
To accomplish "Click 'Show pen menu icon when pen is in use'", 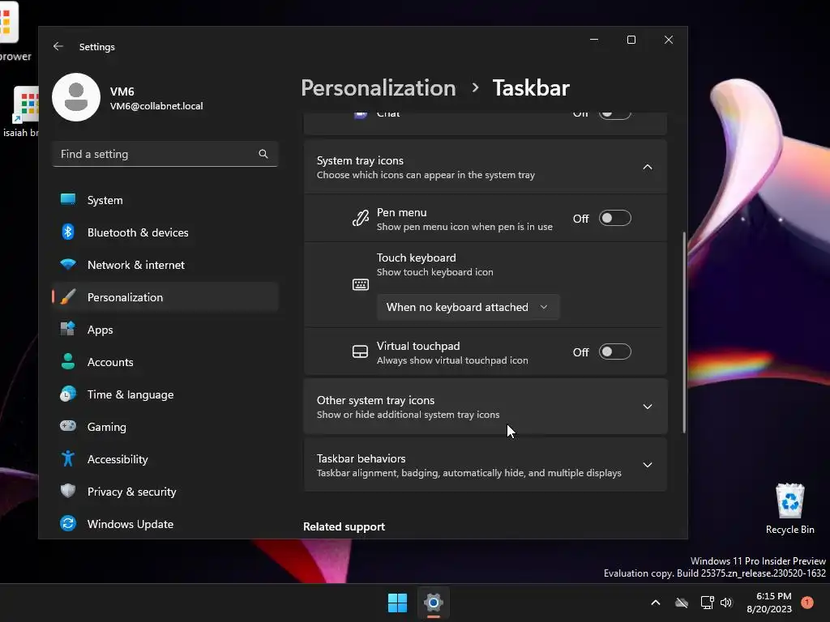I will (464, 227).
